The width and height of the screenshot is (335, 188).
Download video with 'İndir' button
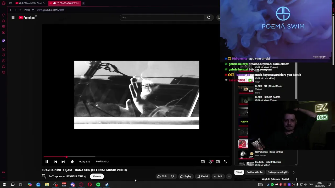coord(218,176)
